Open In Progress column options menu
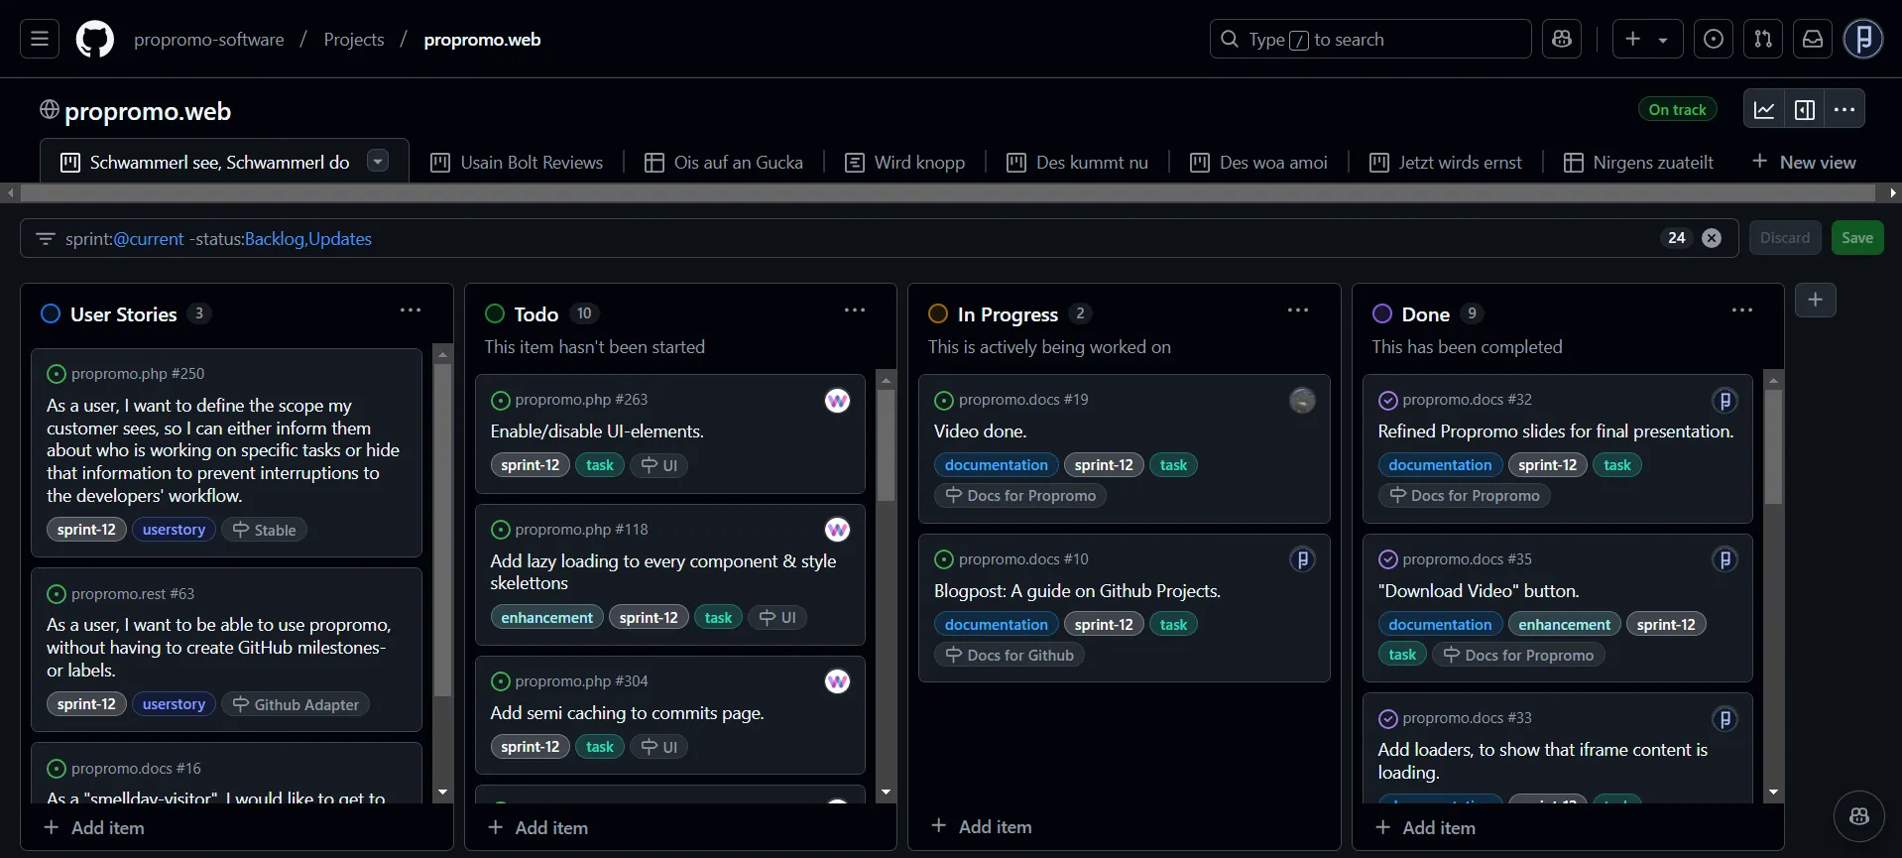Image resolution: width=1902 pixels, height=858 pixels. click(x=1298, y=310)
